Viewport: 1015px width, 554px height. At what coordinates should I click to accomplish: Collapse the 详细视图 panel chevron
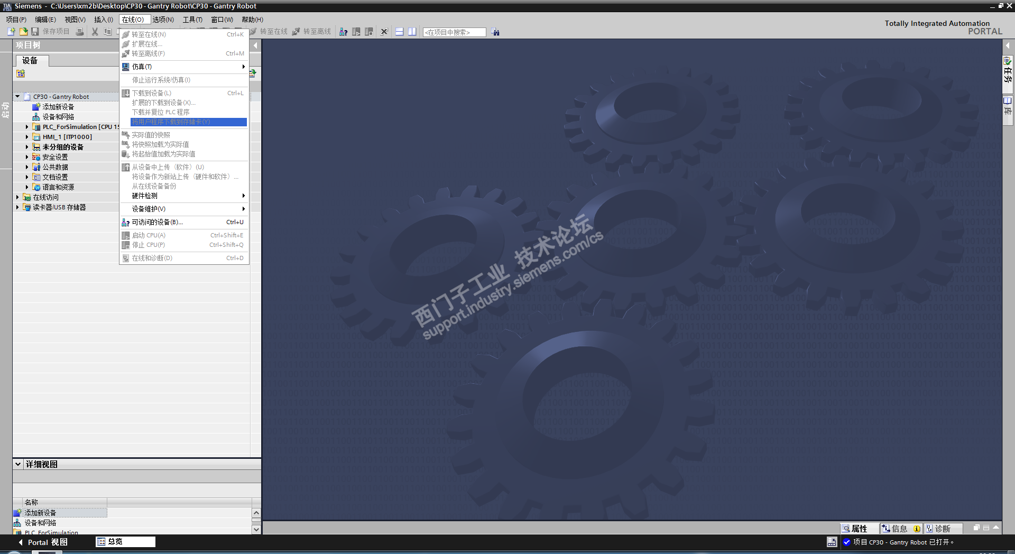point(18,464)
